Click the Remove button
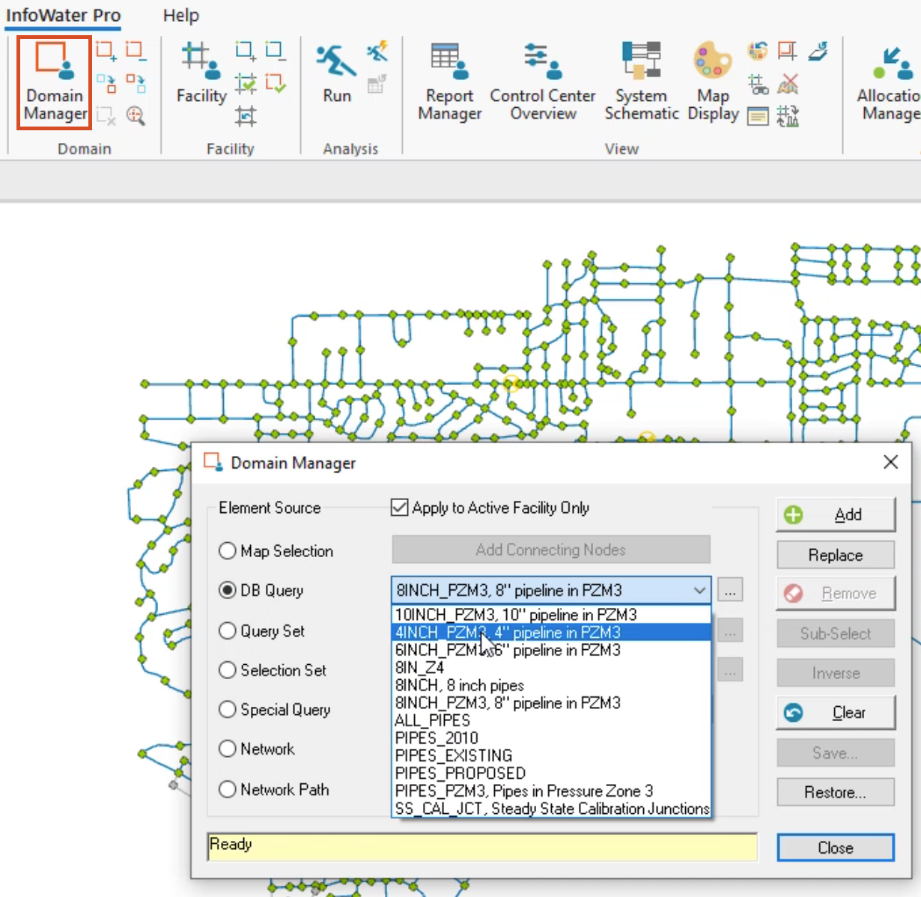Screen dimensions: 921x897 (x=836, y=593)
